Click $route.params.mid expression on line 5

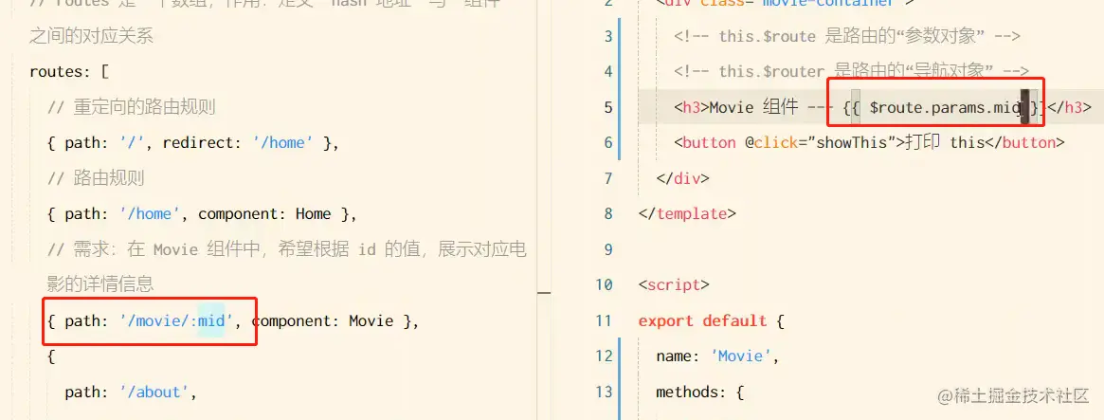click(x=946, y=107)
